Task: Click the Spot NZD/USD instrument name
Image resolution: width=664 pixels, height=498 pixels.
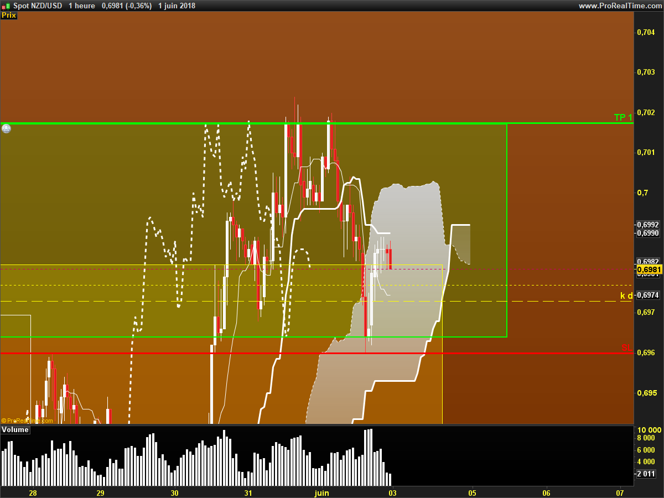Action: pyautogui.click(x=37, y=6)
